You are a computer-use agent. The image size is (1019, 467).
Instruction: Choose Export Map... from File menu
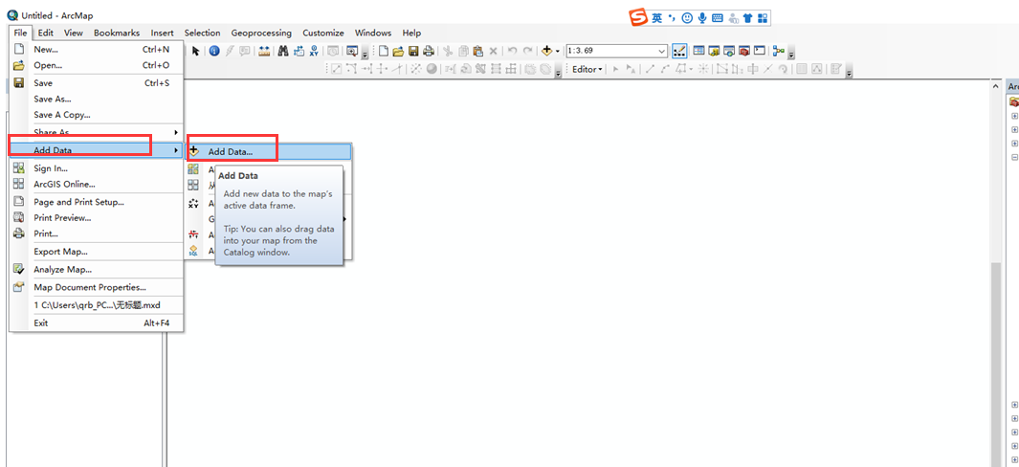pyautogui.click(x=96, y=252)
